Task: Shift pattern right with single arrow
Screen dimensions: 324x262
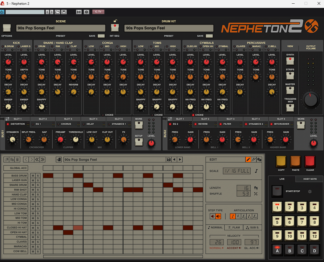Action: (31, 159)
